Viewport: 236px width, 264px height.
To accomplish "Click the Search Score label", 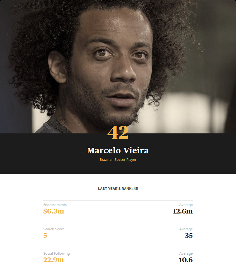I will click(x=54, y=229).
